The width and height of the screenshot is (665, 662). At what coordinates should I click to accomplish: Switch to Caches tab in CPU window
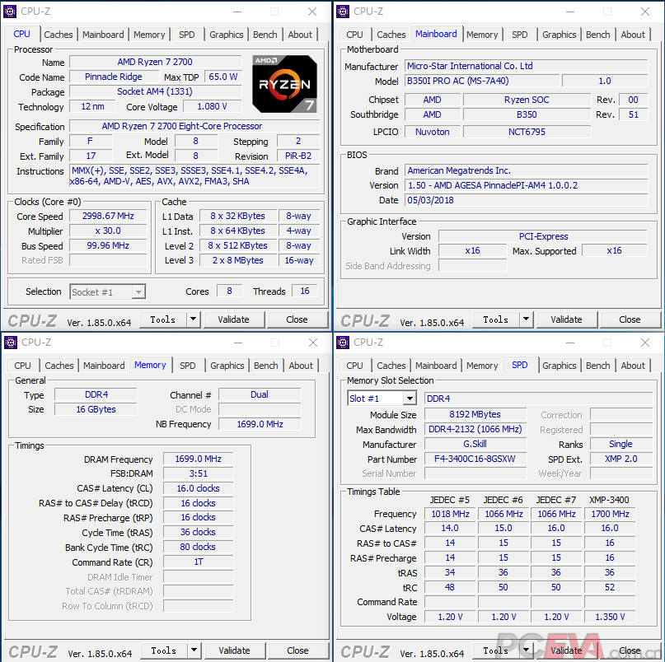pyautogui.click(x=59, y=35)
